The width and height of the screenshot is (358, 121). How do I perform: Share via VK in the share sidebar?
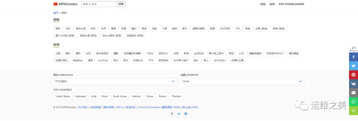tap(353, 84)
